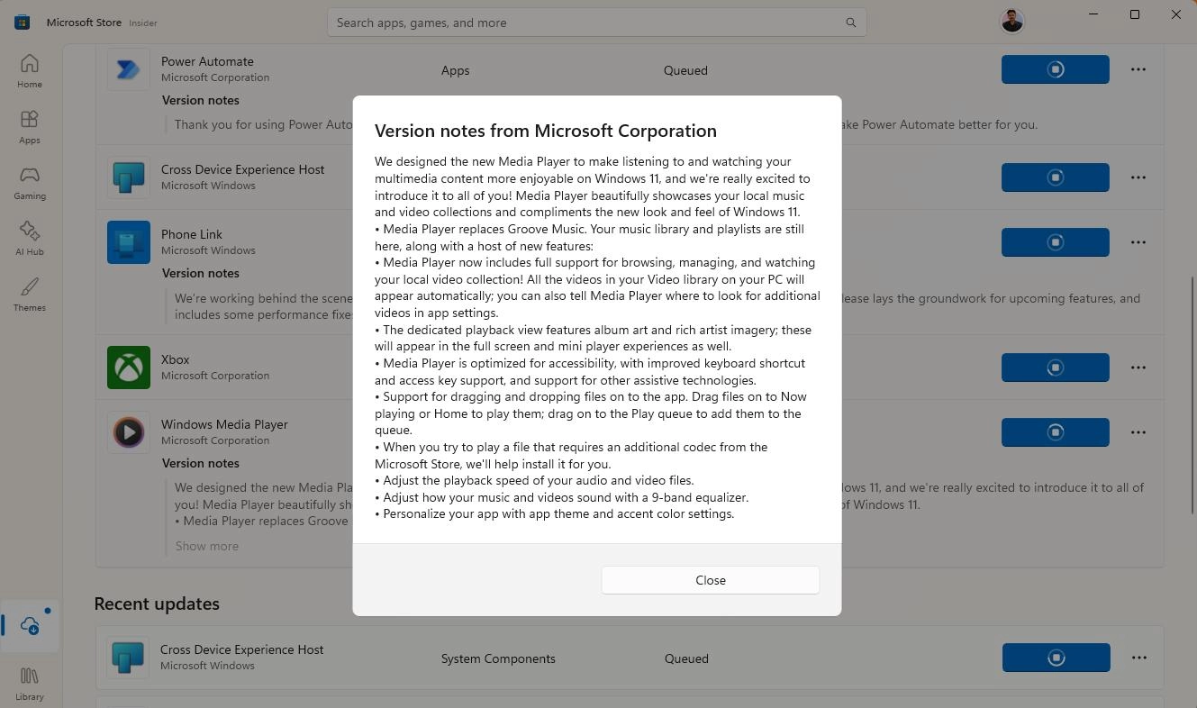
Task: Minimize the Microsoft Store window
Action: click(1093, 14)
